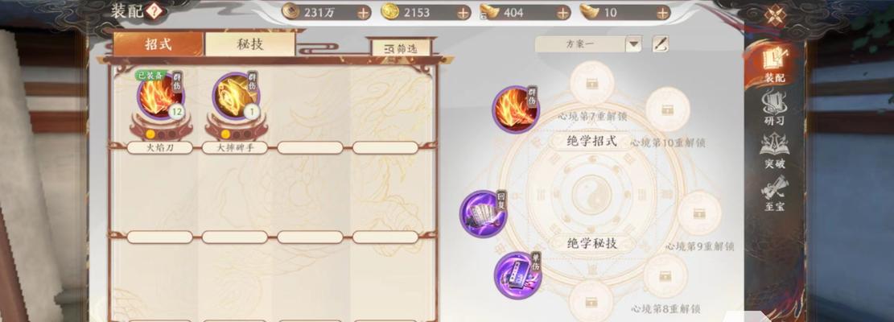The width and height of the screenshot is (894, 322).
Task: Click the locked slot 心境第7重解锁
Action: pos(592,84)
